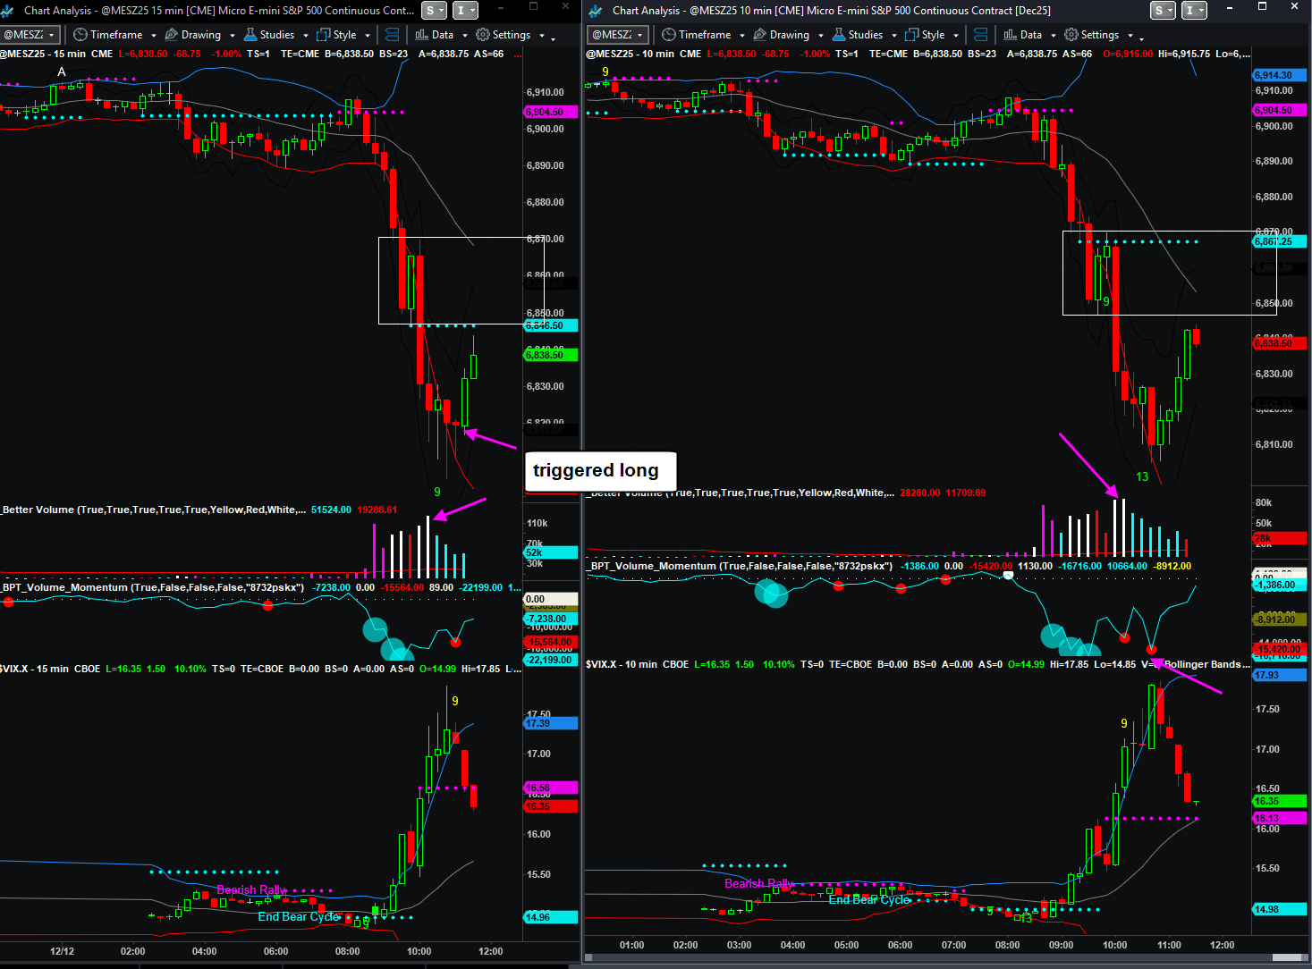Open Settings gear in right chart toolbar
This screenshot has height=969, width=1312.
(x=1071, y=35)
